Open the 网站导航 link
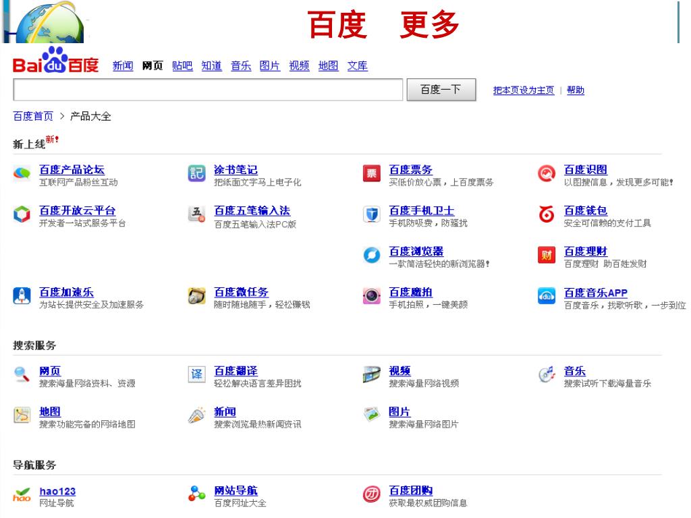 [x=236, y=490]
